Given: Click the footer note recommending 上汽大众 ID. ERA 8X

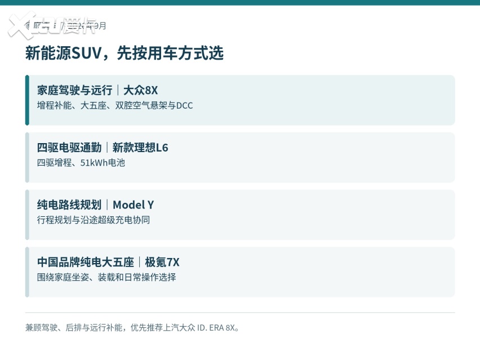Looking at the screenshot, I should coord(132,328).
